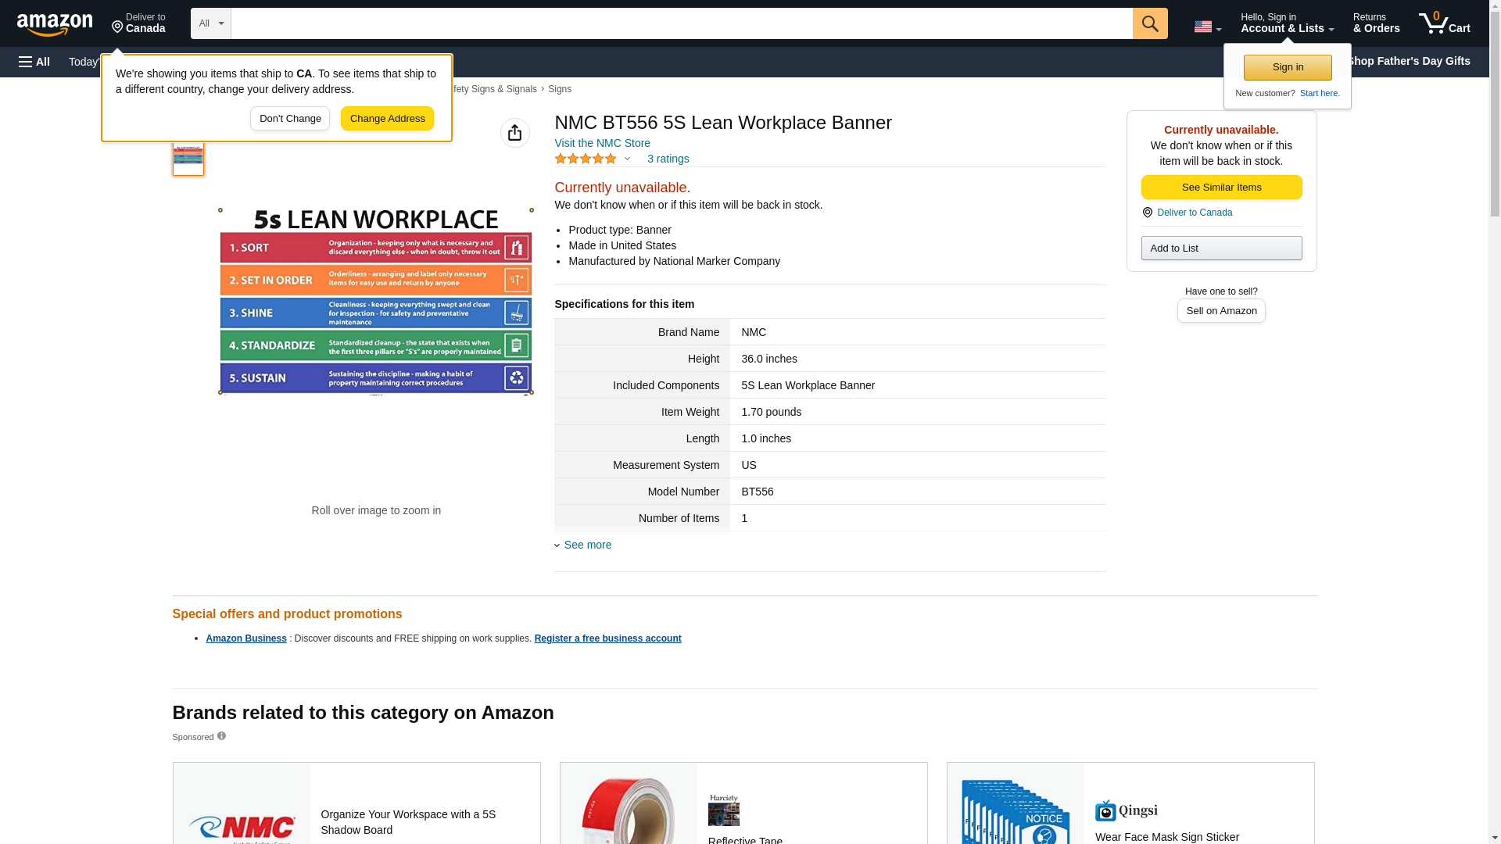The image size is (1501, 844).
Task: Open the Add to List dropdown
Action: [x=1221, y=249]
